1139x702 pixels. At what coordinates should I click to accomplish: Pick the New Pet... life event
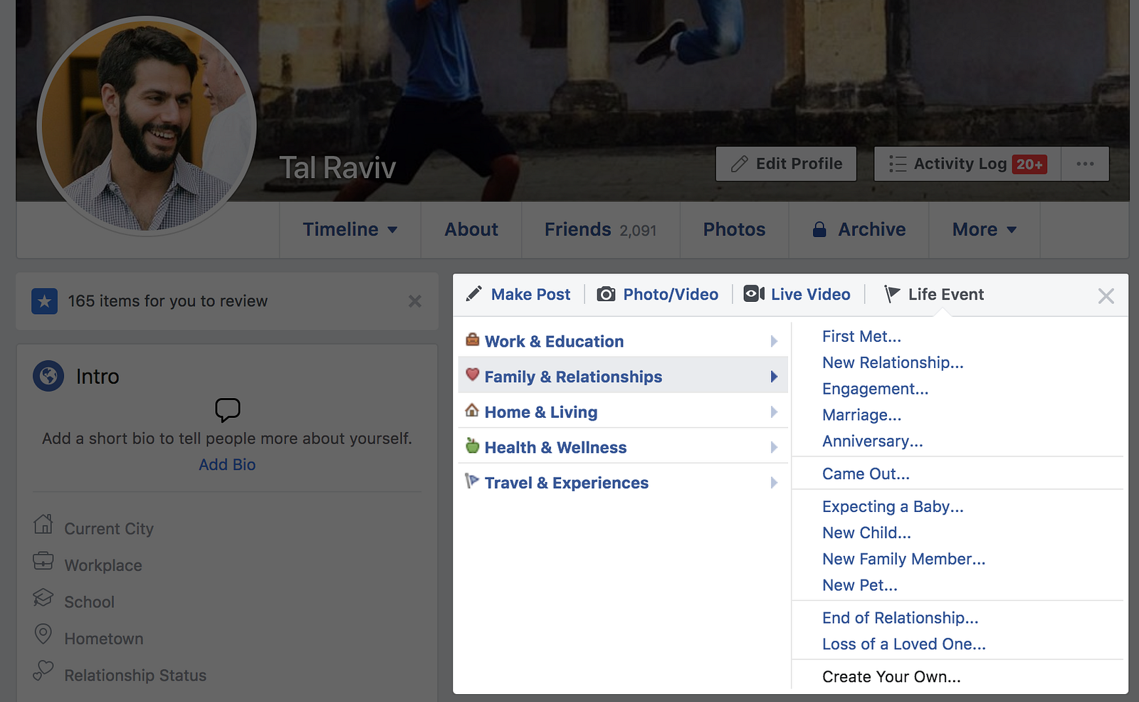tap(859, 585)
